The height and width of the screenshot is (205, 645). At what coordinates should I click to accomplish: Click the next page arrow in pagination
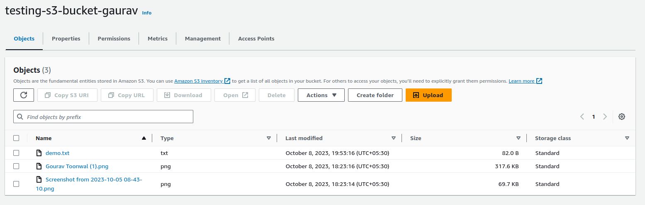[605, 117]
